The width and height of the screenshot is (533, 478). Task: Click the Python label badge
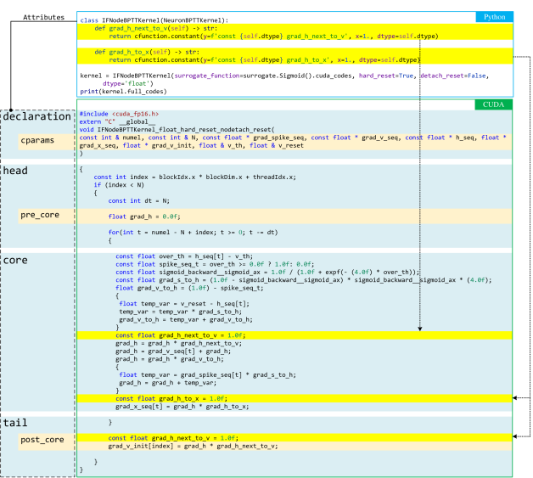[x=494, y=17]
